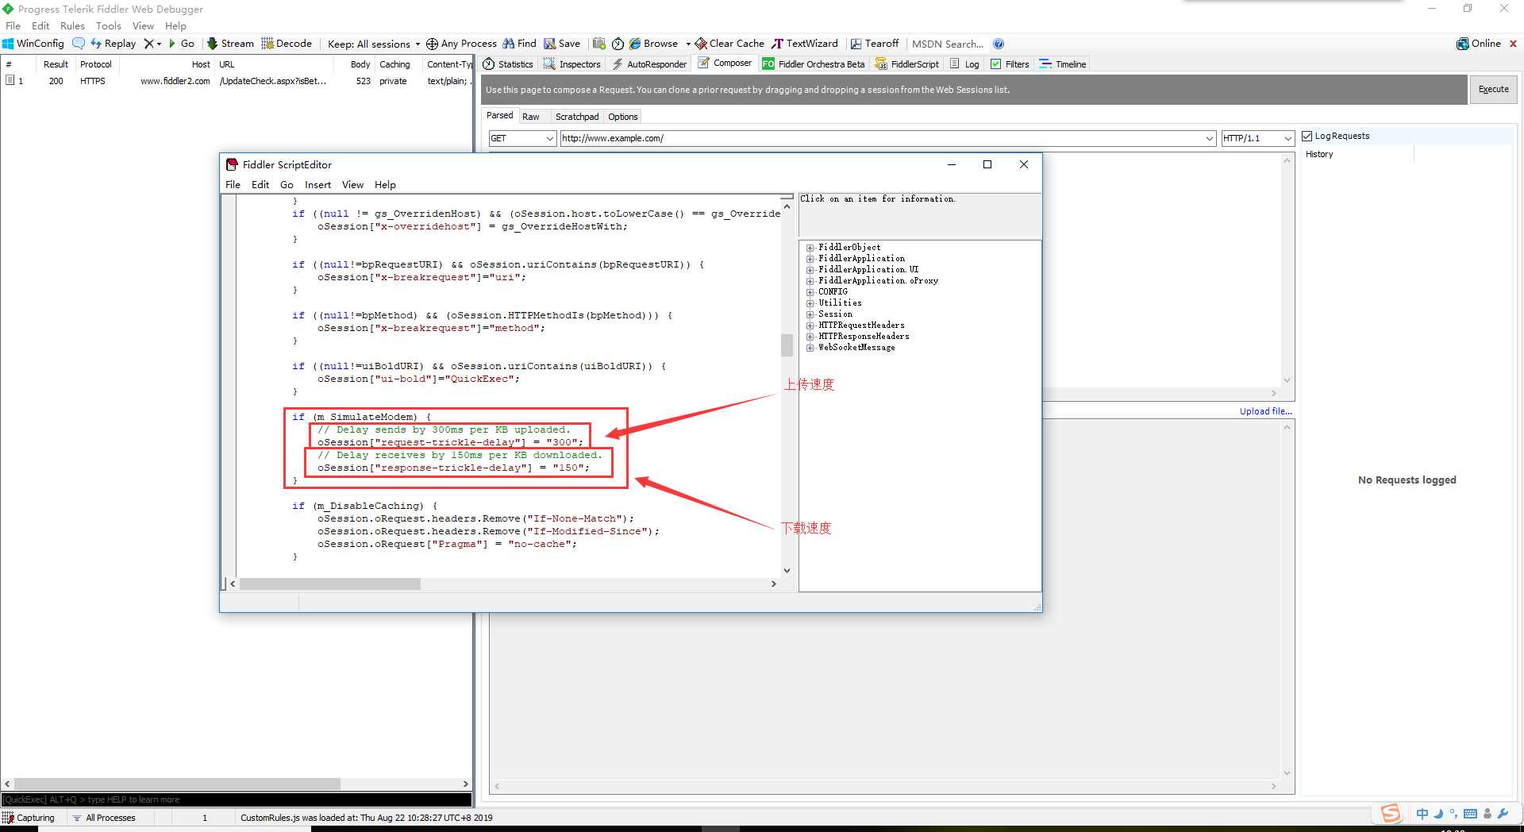Open the TextWizard tool
Screen dimensions: 1524x832
coord(805,44)
